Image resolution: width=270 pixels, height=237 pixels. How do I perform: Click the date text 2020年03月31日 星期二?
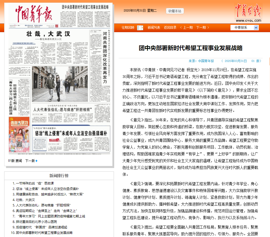tap(140, 11)
